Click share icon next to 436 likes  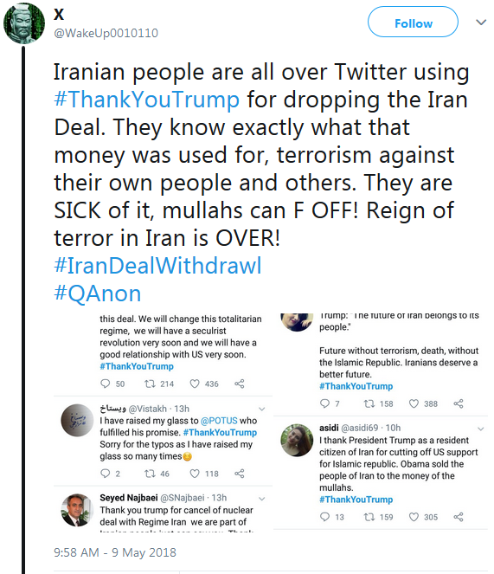(240, 384)
